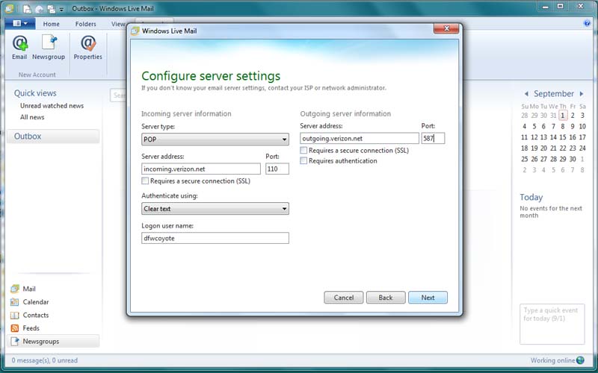
Task: Select September 30 in the calendar
Action: click(x=573, y=159)
